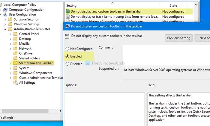Viewport: 210px width, 126px height.
Task: Click the Windows Components folder icon
Action: (15, 73)
